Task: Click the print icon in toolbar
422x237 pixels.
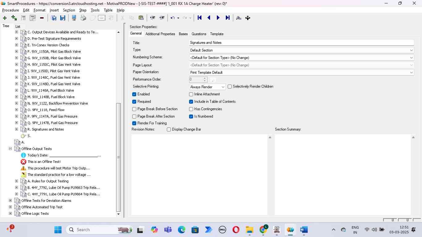Action: pos(83,18)
